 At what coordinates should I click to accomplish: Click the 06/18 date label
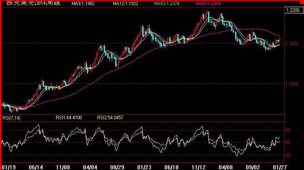click(171, 167)
